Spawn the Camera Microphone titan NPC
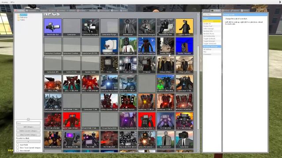This screenshot has height=158, width=282. pos(147,140)
